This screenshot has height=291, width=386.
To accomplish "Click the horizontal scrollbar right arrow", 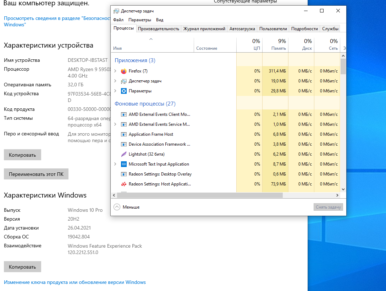I will (x=337, y=195).
